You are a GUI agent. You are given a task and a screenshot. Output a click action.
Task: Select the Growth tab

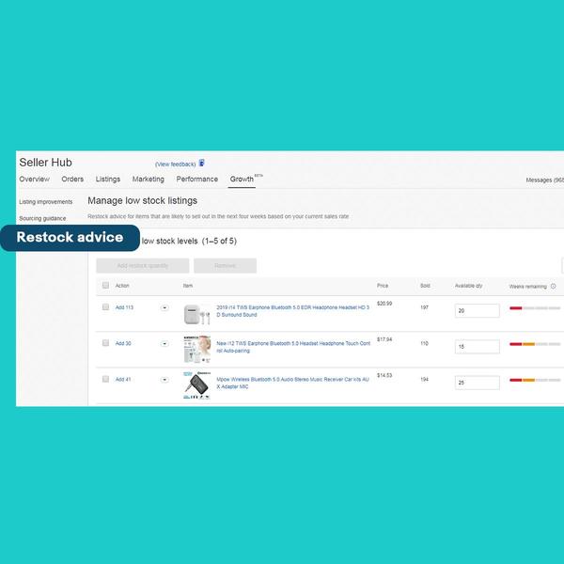coord(242,180)
